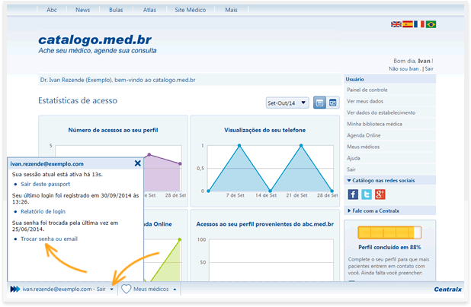Click the Usuário sidebar header

389,79
